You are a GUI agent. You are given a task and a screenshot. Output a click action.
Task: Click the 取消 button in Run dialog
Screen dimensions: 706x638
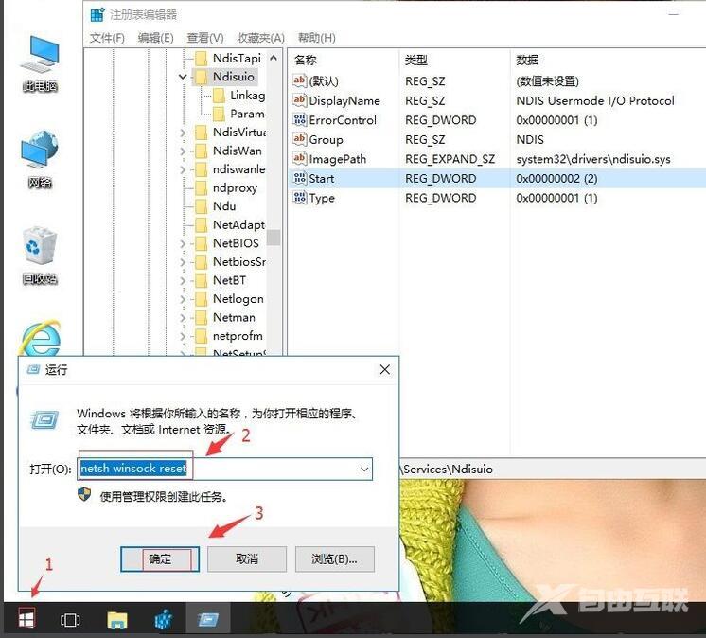tap(246, 558)
